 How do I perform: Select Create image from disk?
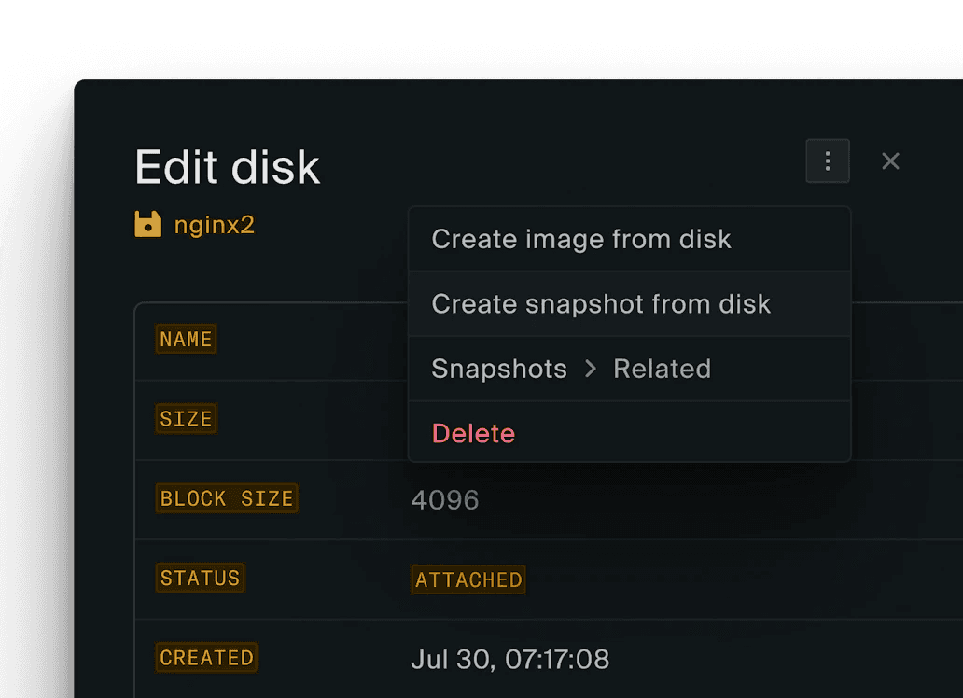coord(580,239)
